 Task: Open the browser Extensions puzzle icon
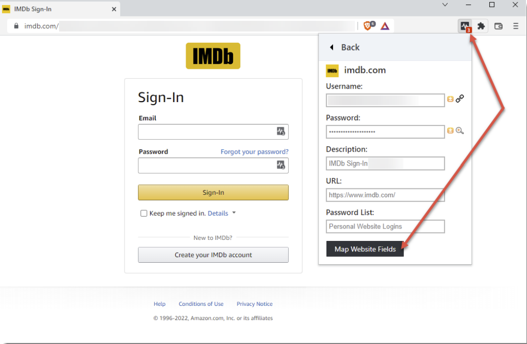(x=481, y=26)
